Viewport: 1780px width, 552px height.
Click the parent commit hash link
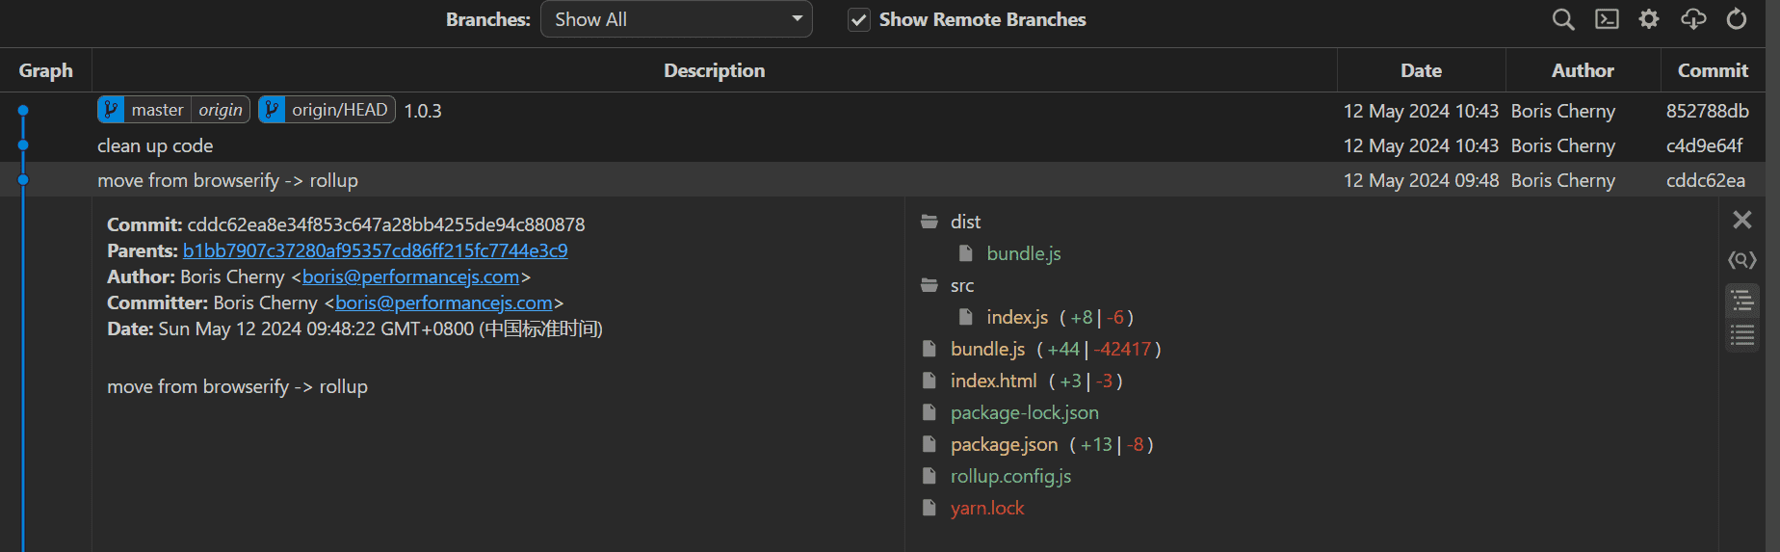[375, 250]
